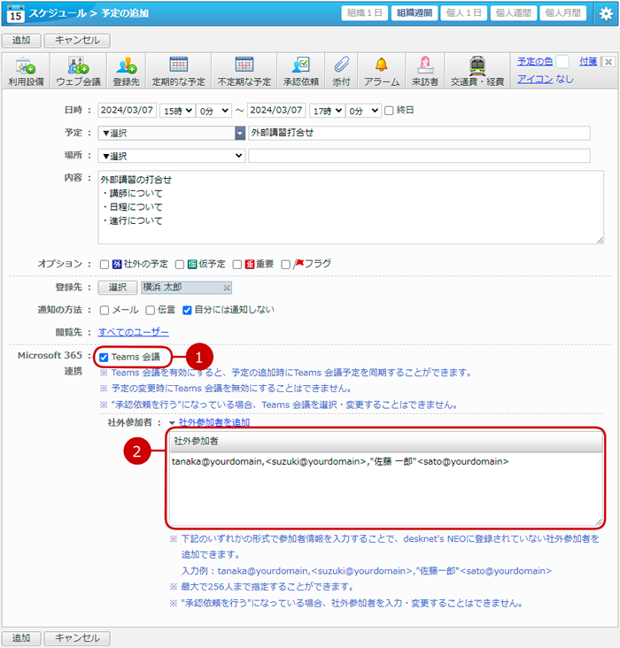This screenshot has height=648, width=620.
Task: Switch to 組織1日 view tab
Action: (364, 13)
